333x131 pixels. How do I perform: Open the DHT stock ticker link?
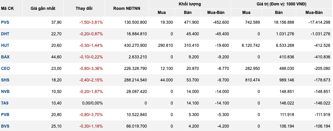coord(5,34)
